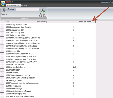Select row header for 1100 Stundenlohn
Screen dimensions: 113x98
click(2, 51)
